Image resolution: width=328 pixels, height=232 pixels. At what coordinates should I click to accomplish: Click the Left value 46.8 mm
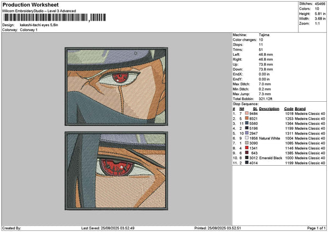[266, 54]
